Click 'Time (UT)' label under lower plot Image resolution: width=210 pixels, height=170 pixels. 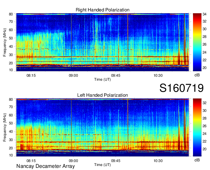pos(103,165)
